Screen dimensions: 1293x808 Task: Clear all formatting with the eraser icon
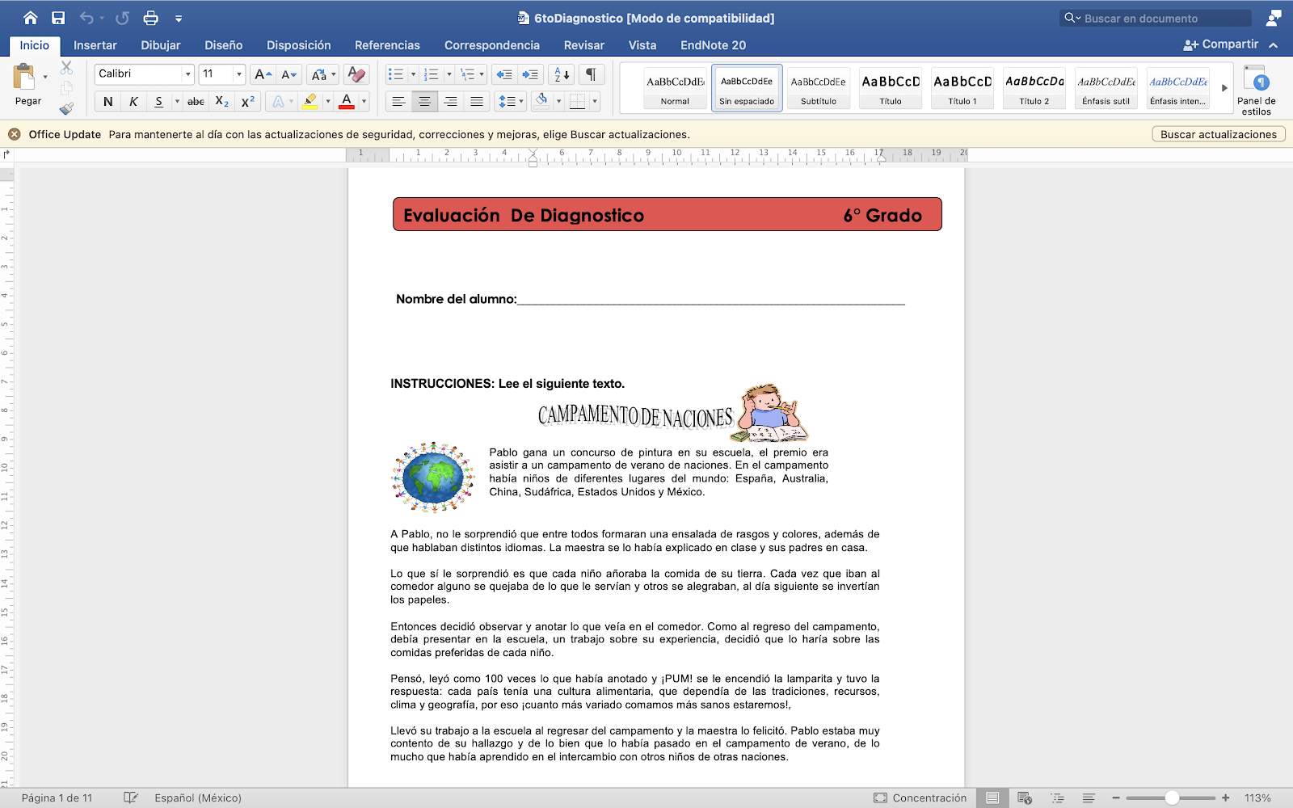click(356, 74)
